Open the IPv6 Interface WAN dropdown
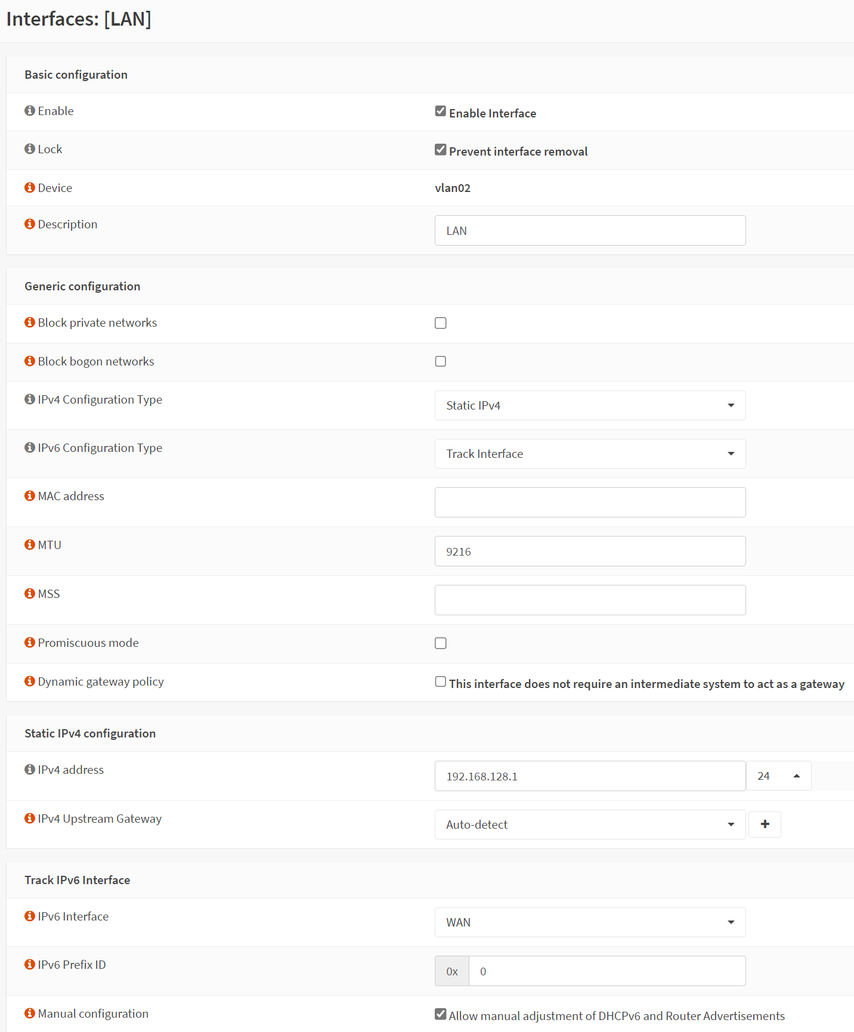Image resolution: width=854 pixels, height=1032 pixels. (590, 922)
